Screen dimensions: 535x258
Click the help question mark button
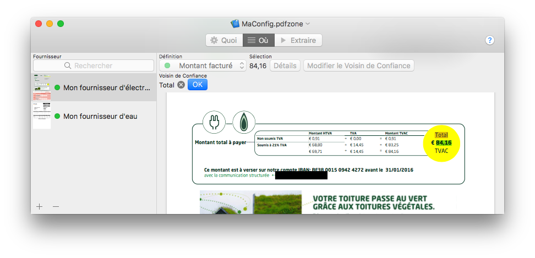(x=489, y=40)
